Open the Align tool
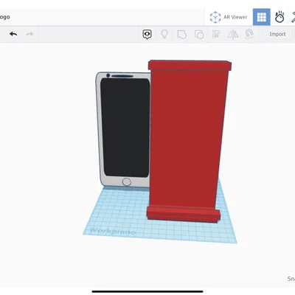The height and width of the screenshot is (295, 295). (216, 34)
